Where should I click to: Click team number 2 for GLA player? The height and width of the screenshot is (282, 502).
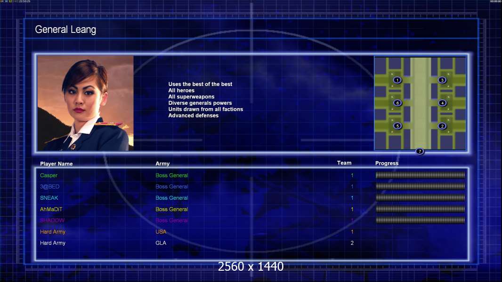(352, 243)
